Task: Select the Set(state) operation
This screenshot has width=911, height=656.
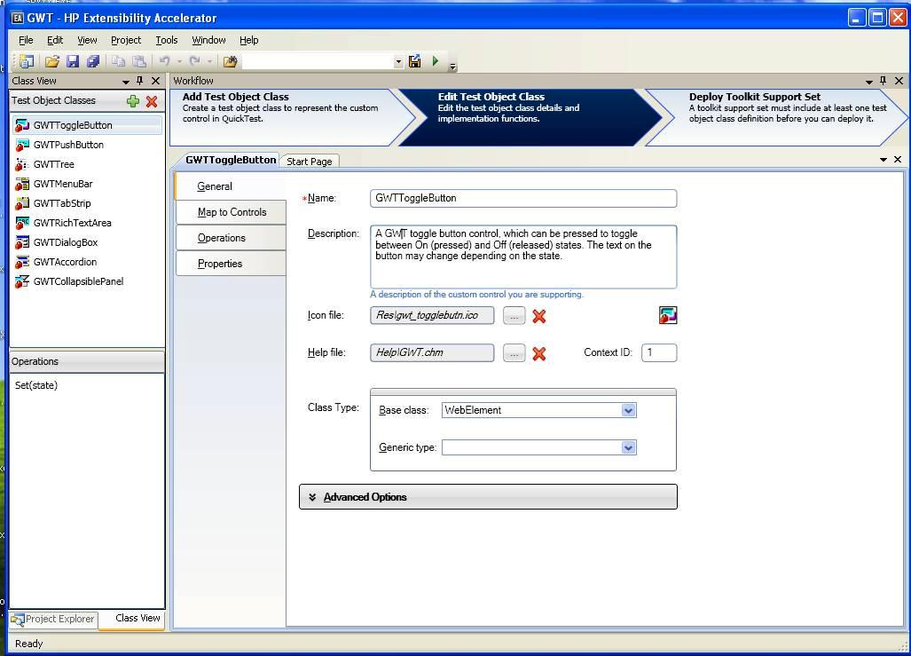Action: (36, 385)
